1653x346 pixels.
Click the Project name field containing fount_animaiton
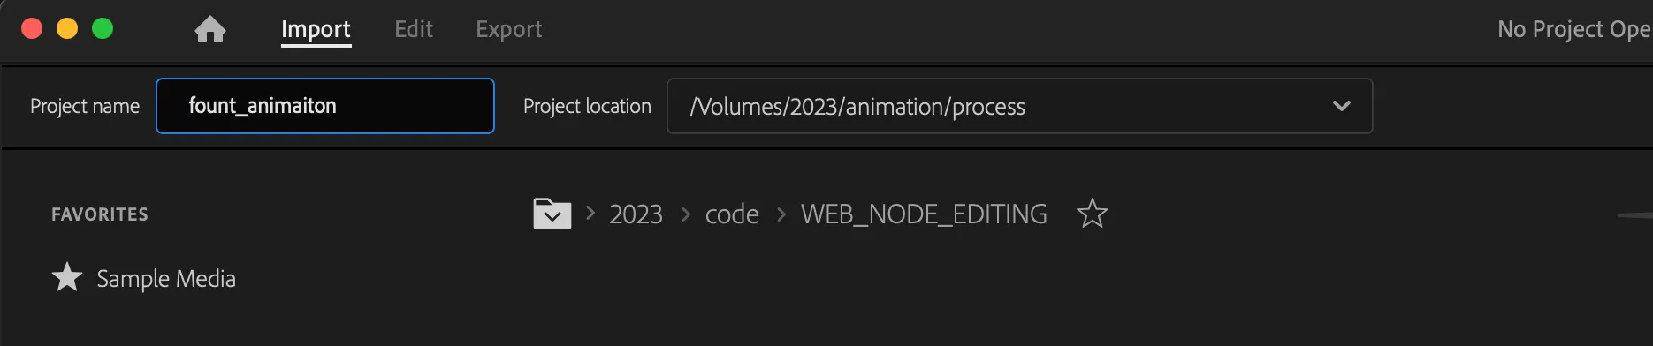[x=325, y=106]
